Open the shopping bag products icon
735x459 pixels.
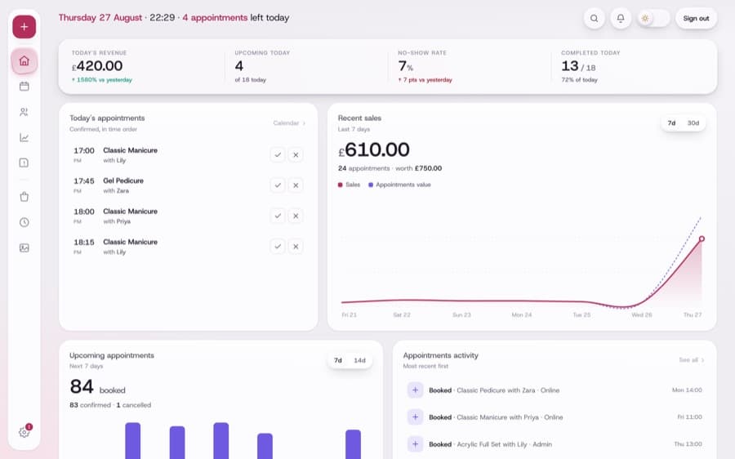(24, 197)
